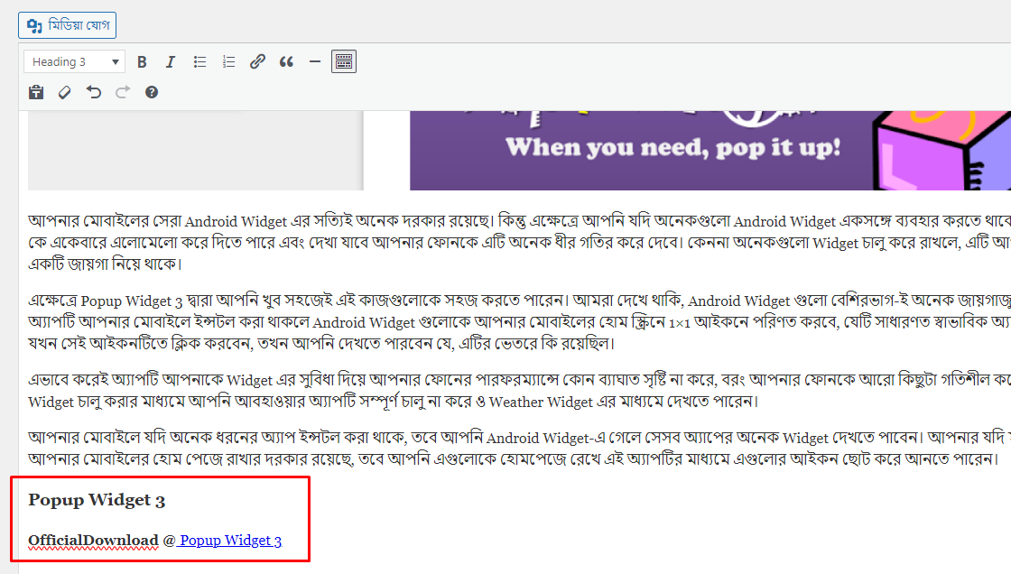Open the Heading 3 format dropdown
The width and height of the screenshot is (1011, 574).
click(73, 60)
